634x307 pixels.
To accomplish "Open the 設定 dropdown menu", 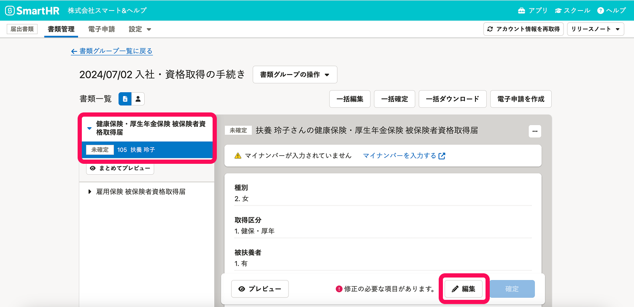I will pos(140,29).
